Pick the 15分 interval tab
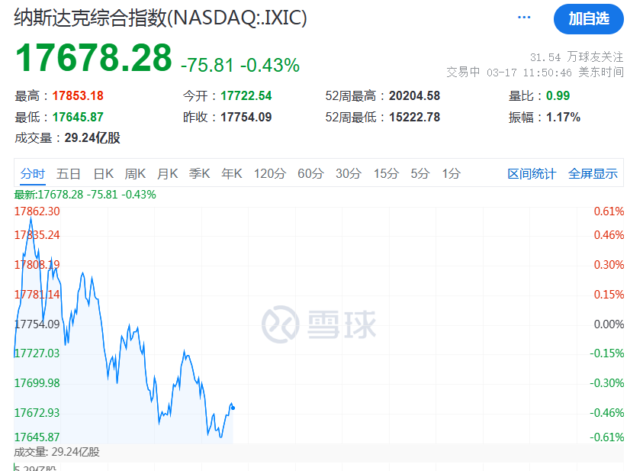 [x=385, y=174]
